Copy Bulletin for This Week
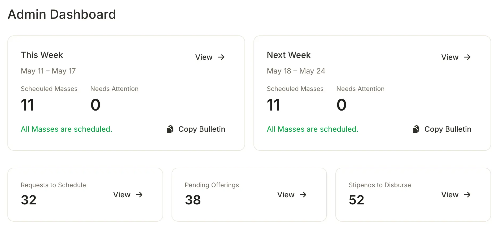 click(196, 129)
